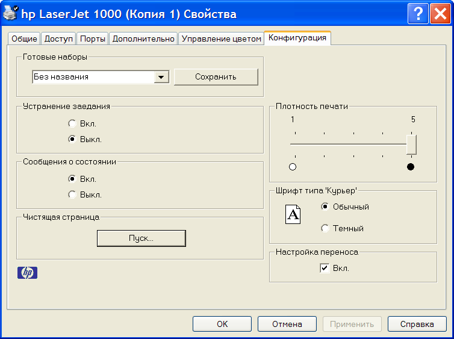Click the Применить button

click(352, 324)
